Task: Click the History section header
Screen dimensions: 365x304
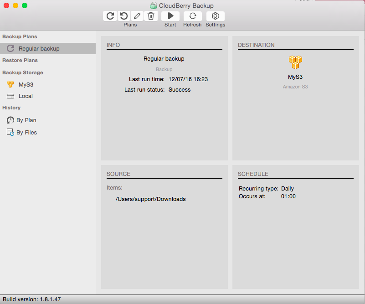Action: [x=11, y=108]
